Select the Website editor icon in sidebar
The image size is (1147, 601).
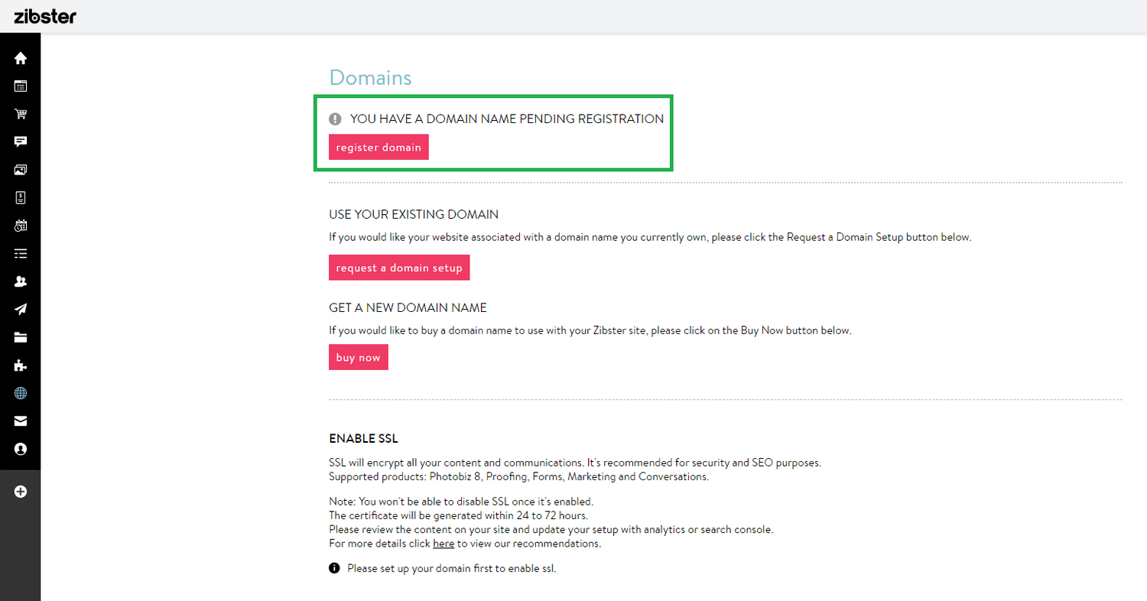(x=20, y=86)
